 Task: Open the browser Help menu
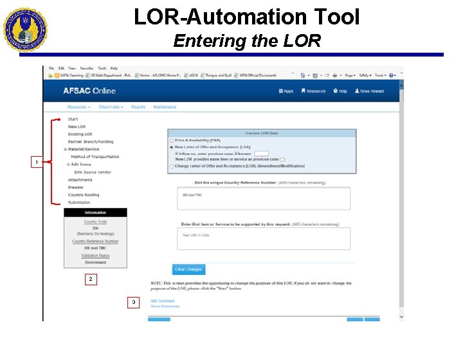pos(114,68)
